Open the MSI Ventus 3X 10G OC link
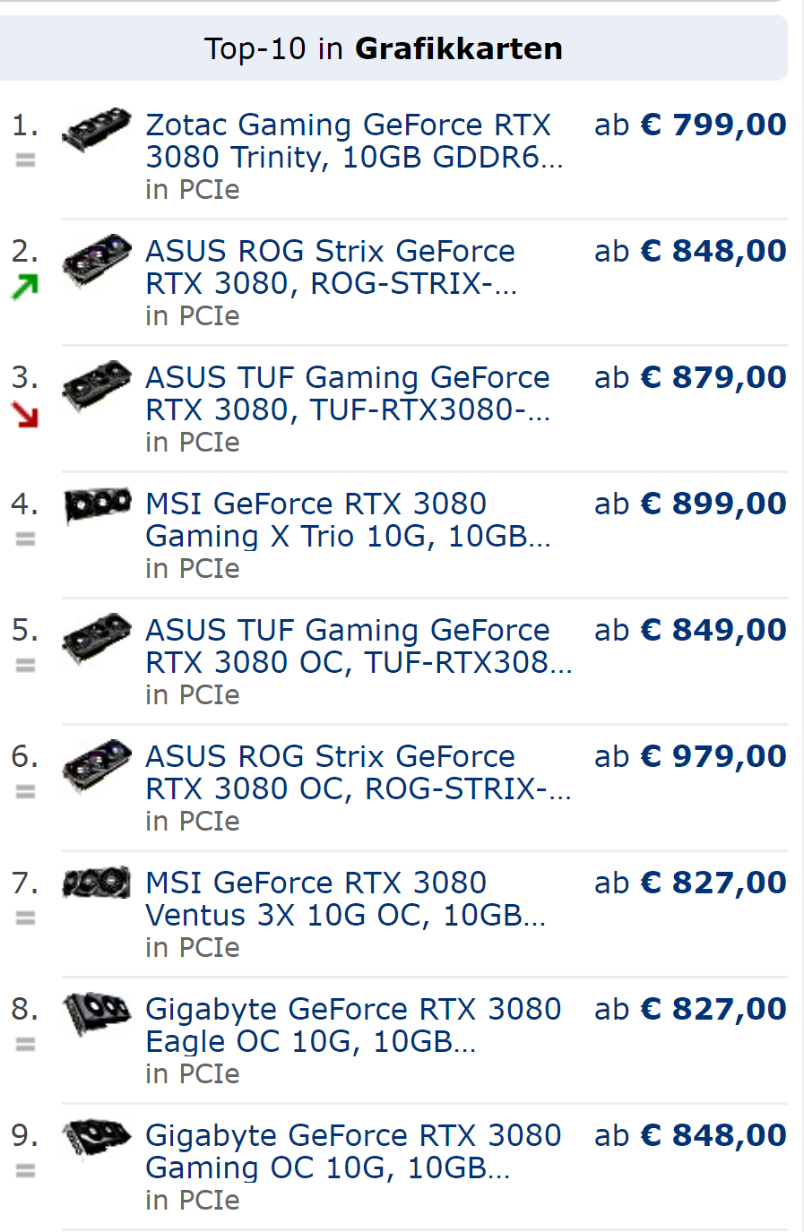 346,899
